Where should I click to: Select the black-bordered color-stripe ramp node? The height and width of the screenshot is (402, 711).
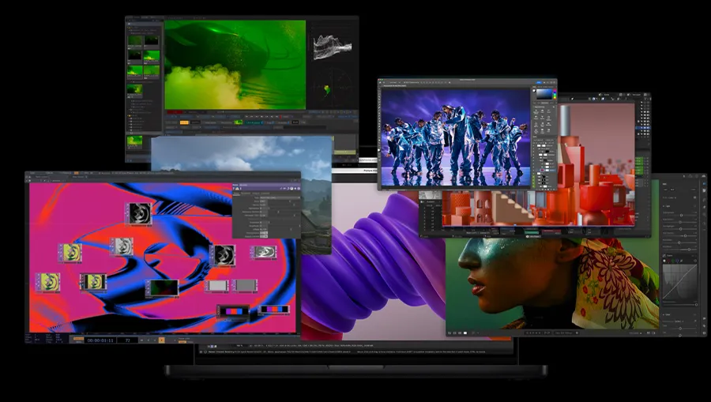(233, 311)
